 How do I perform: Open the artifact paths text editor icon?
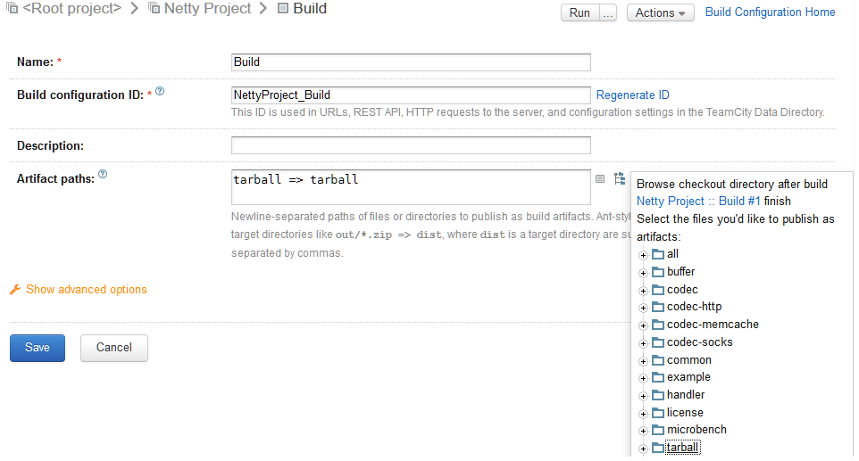pos(600,179)
